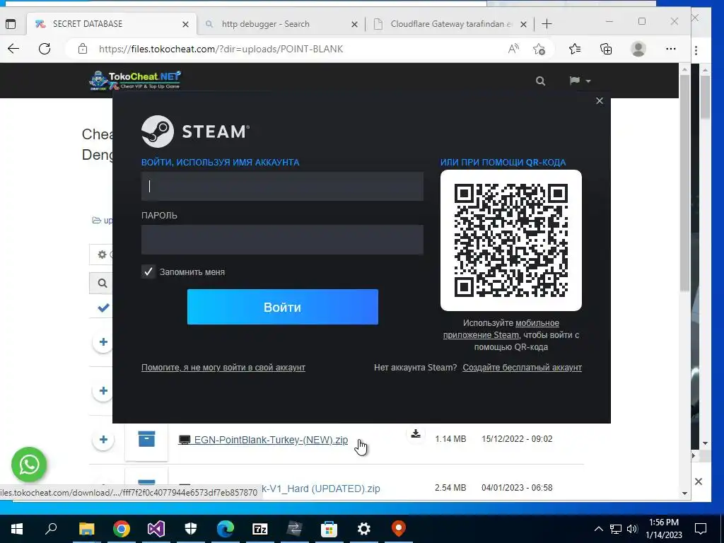Launch Google Chrome from taskbar
The width and height of the screenshot is (724, 543).
(x=122, y=529)
